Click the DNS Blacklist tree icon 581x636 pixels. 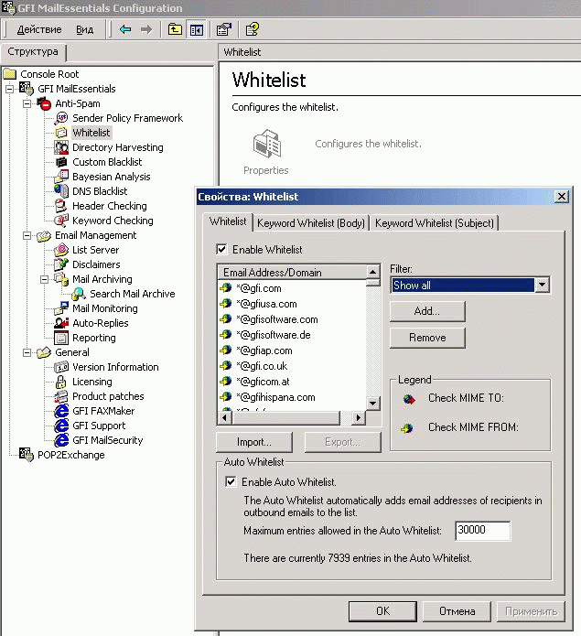[61, 191]
